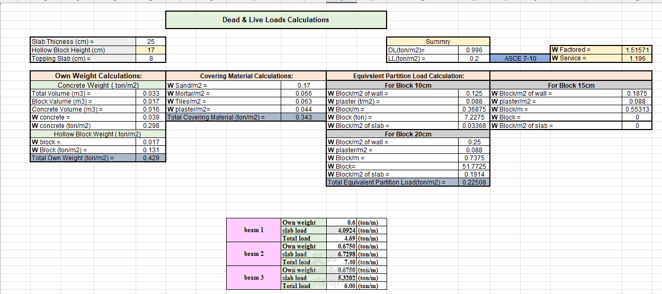
Task: Click the 'Equivslent Partition Load Calculation:' header
Action: tap(408, 76)
